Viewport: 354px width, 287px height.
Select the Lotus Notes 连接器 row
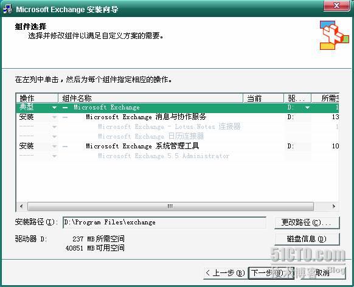point(178,127)
